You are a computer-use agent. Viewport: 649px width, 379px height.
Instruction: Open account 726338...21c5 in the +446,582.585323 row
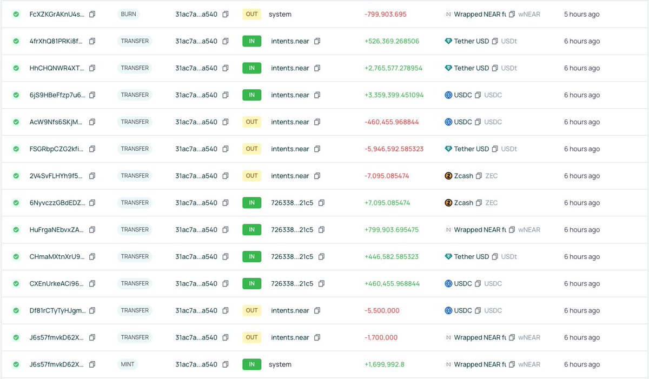click(x=292, y=257)
